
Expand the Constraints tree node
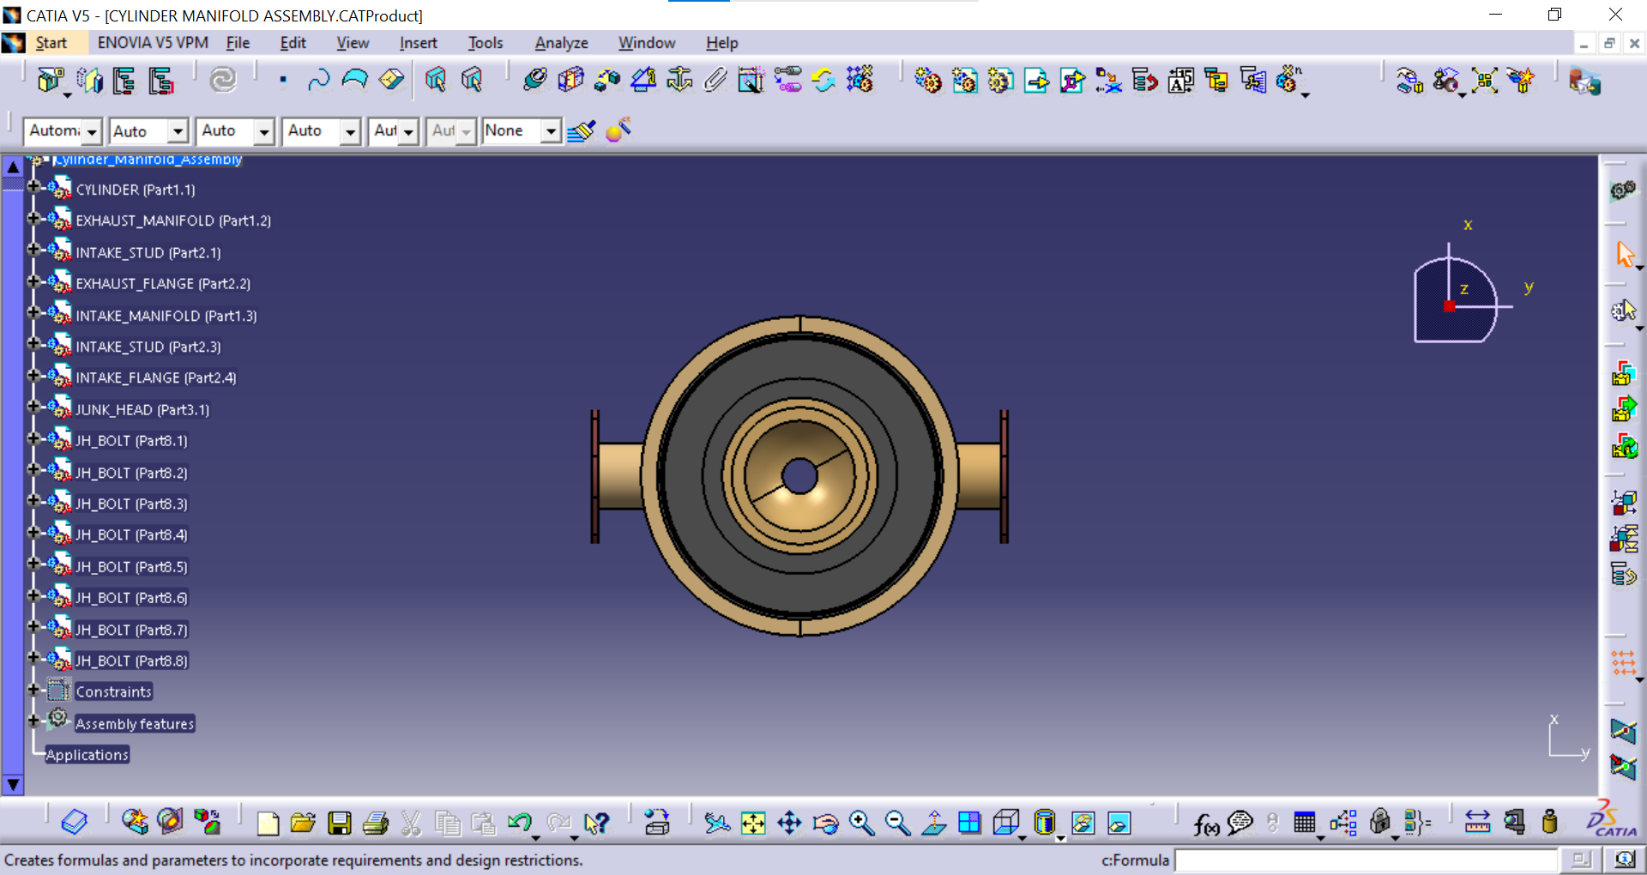[33, 689]
